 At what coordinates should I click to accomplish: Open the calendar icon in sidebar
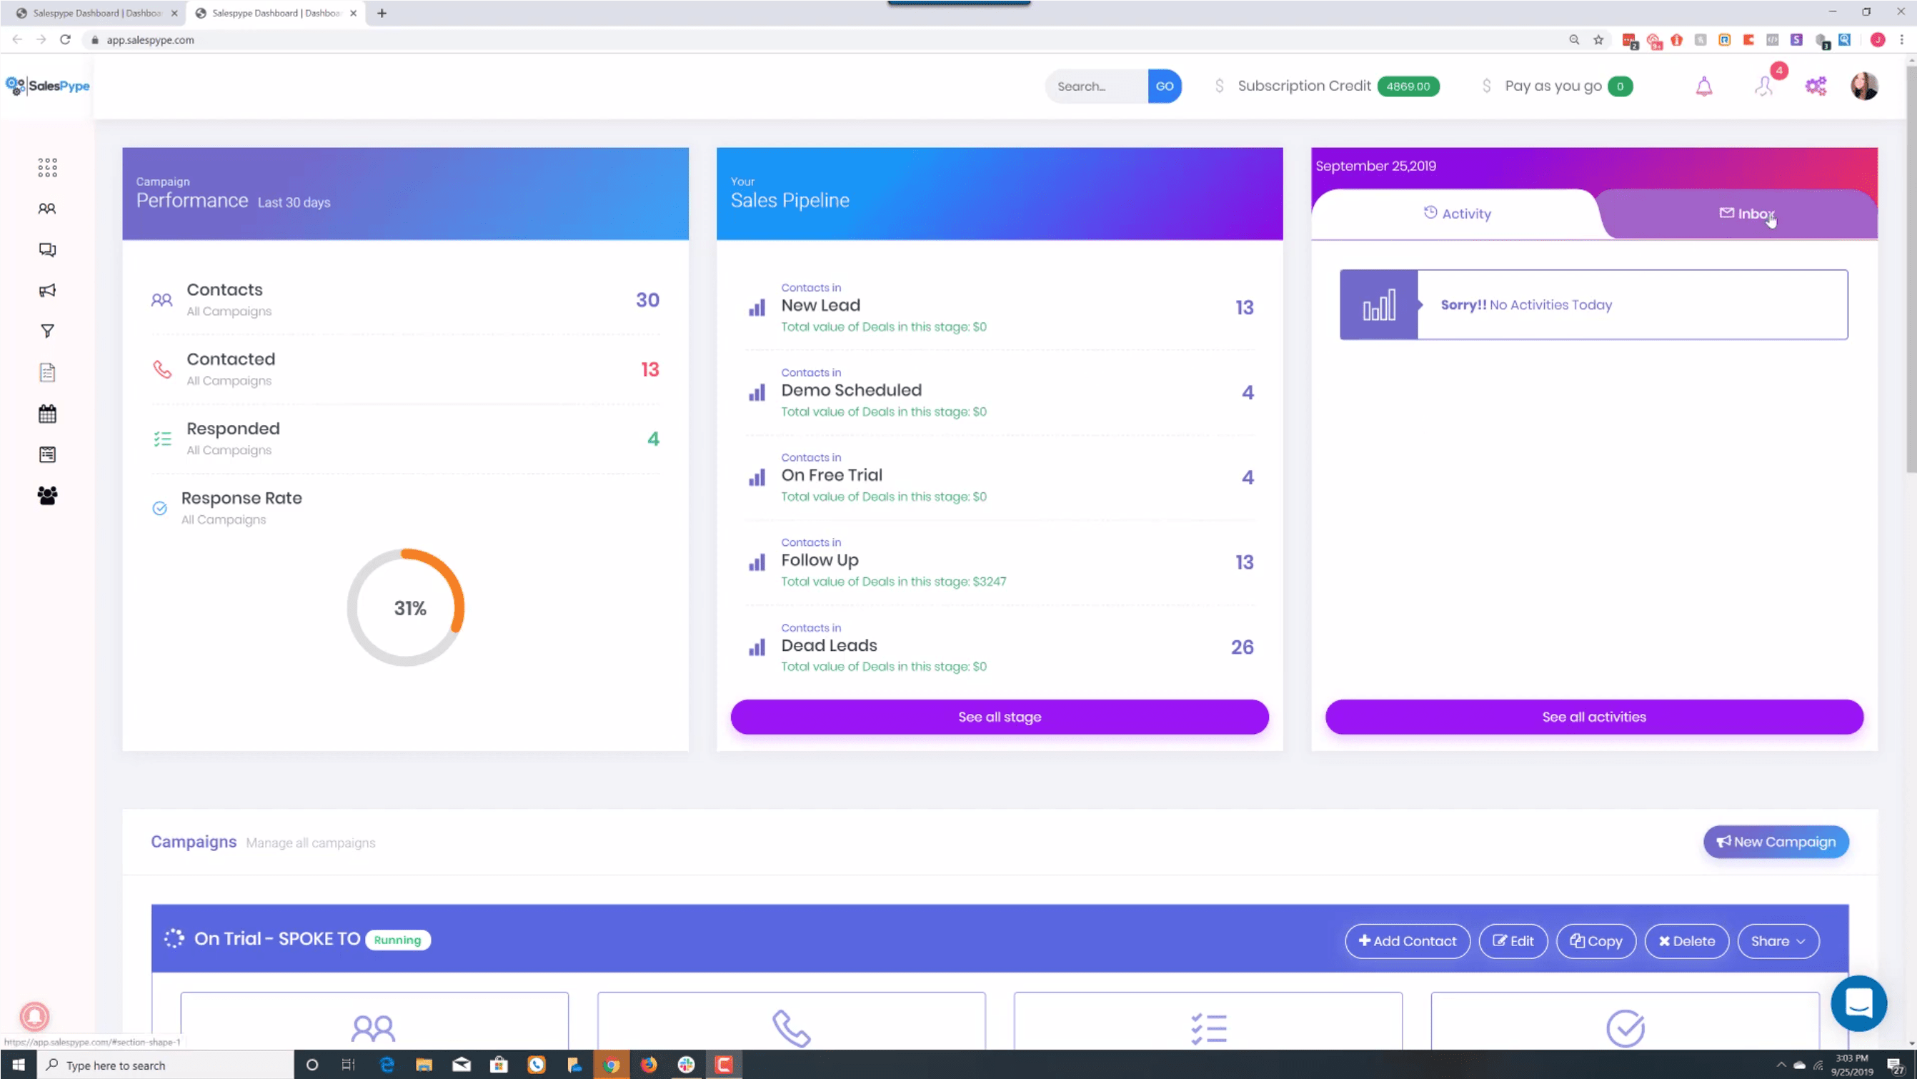pos(47,414)
